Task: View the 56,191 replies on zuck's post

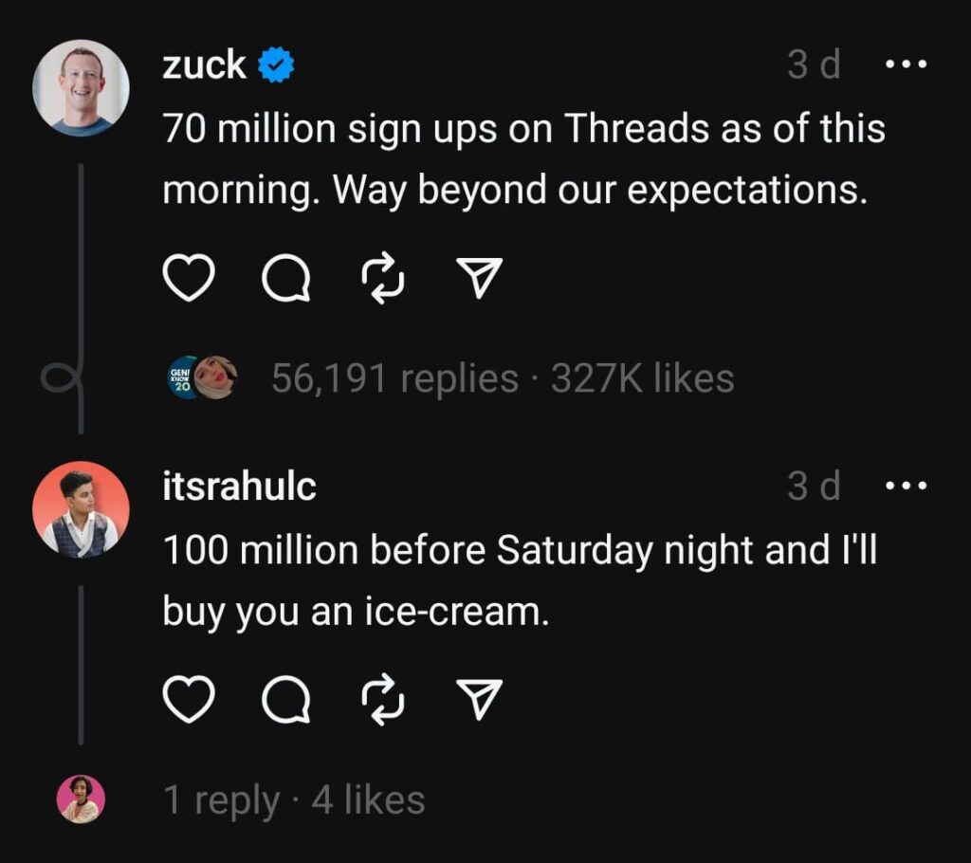Action: pos(394,376)
